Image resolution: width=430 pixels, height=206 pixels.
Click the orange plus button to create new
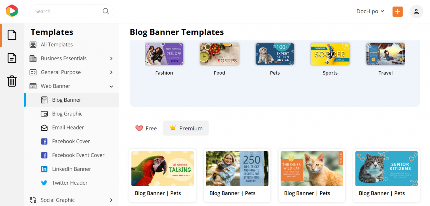click(398, 11)
